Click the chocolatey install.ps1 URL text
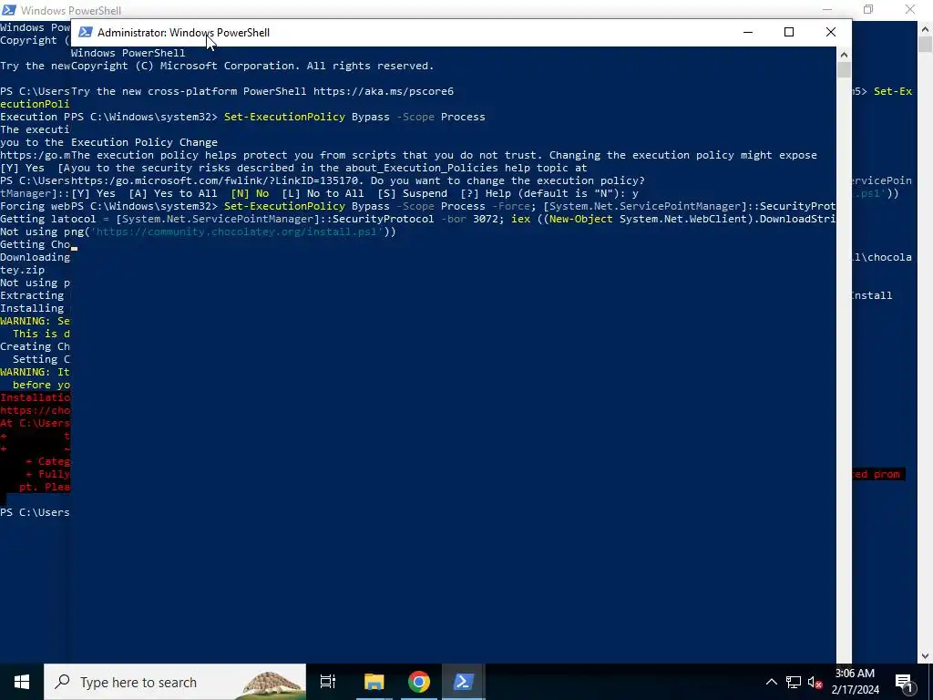This screenshot has width=933, height=700. [238, 232]
